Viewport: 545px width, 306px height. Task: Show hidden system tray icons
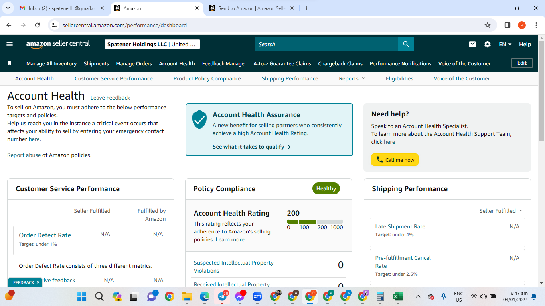click(x=418, y=296)
